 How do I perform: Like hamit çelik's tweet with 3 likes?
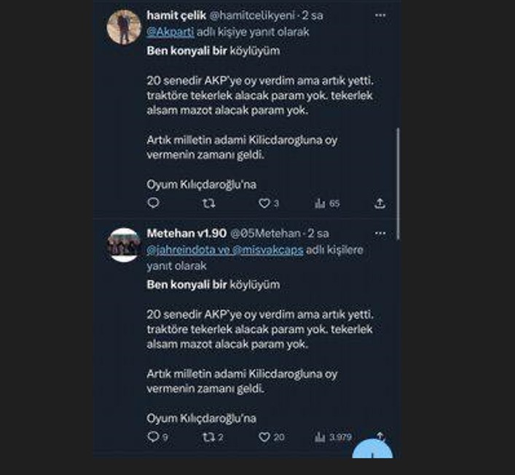click(264, 204)
